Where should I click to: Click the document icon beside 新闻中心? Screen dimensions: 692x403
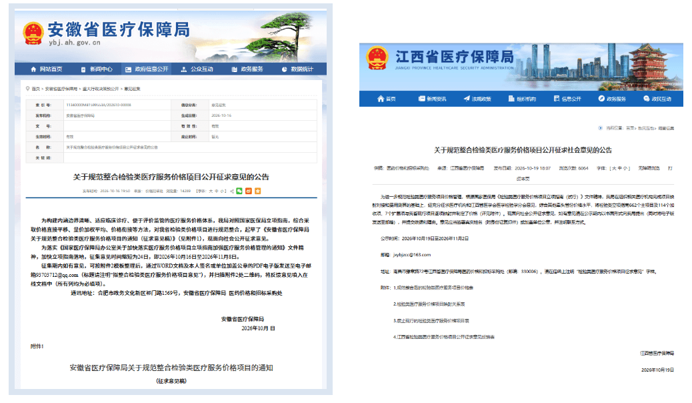[83, 69]
